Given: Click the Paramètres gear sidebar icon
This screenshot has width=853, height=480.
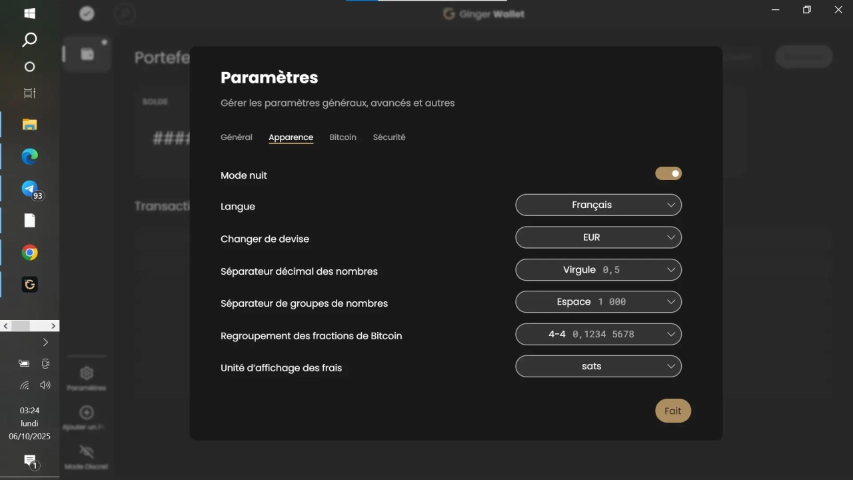Looking at the screenshot, I should pyautogui.click(x=87, y=373).
